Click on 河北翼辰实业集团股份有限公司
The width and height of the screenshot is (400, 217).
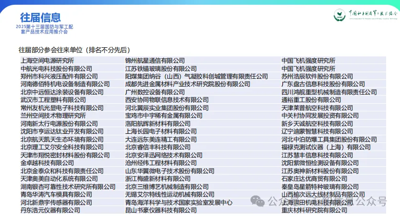point(167,108)
